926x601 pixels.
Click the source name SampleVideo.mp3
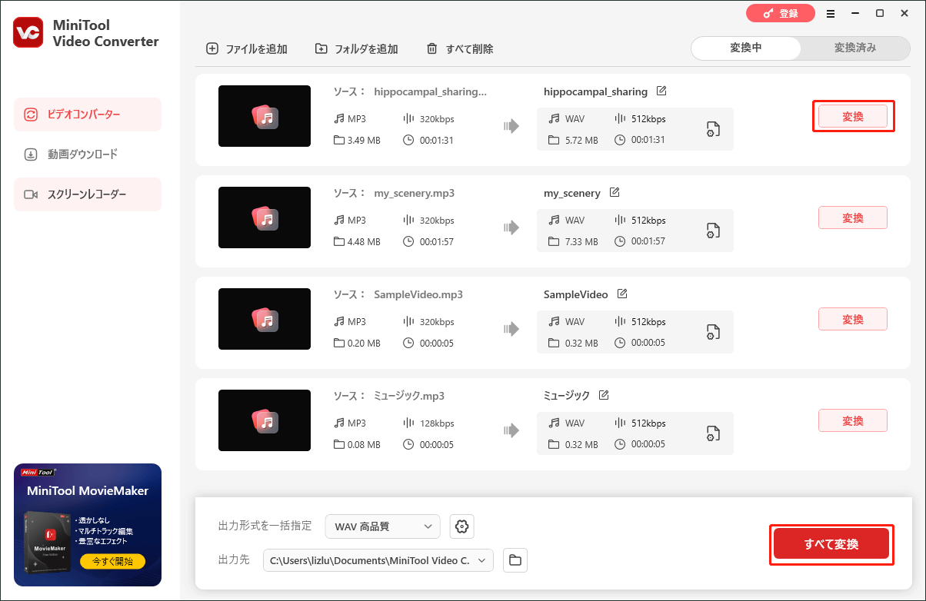point(418,294)
